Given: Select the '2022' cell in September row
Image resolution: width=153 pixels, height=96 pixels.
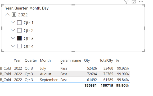Looking at the screenshot, I should pos(18,80).
